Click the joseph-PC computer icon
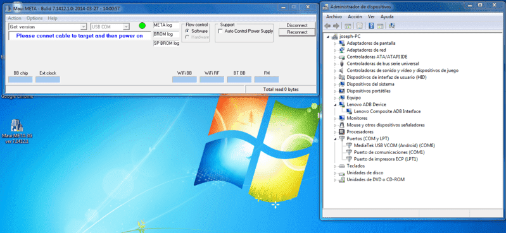This screenshot has height=233, width=506. coord(334,37)
